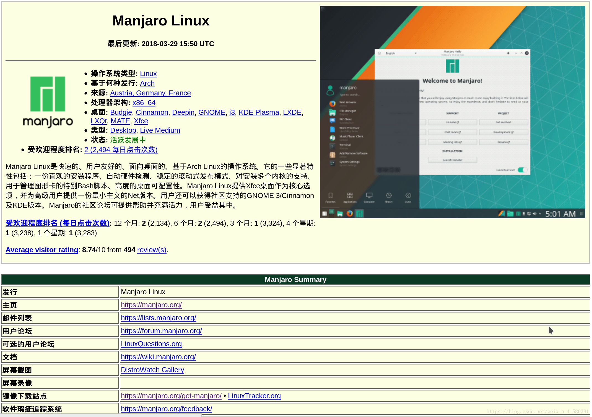
Task: Click Applications grid icon in the launcher menu
Action: pos(350,196)
